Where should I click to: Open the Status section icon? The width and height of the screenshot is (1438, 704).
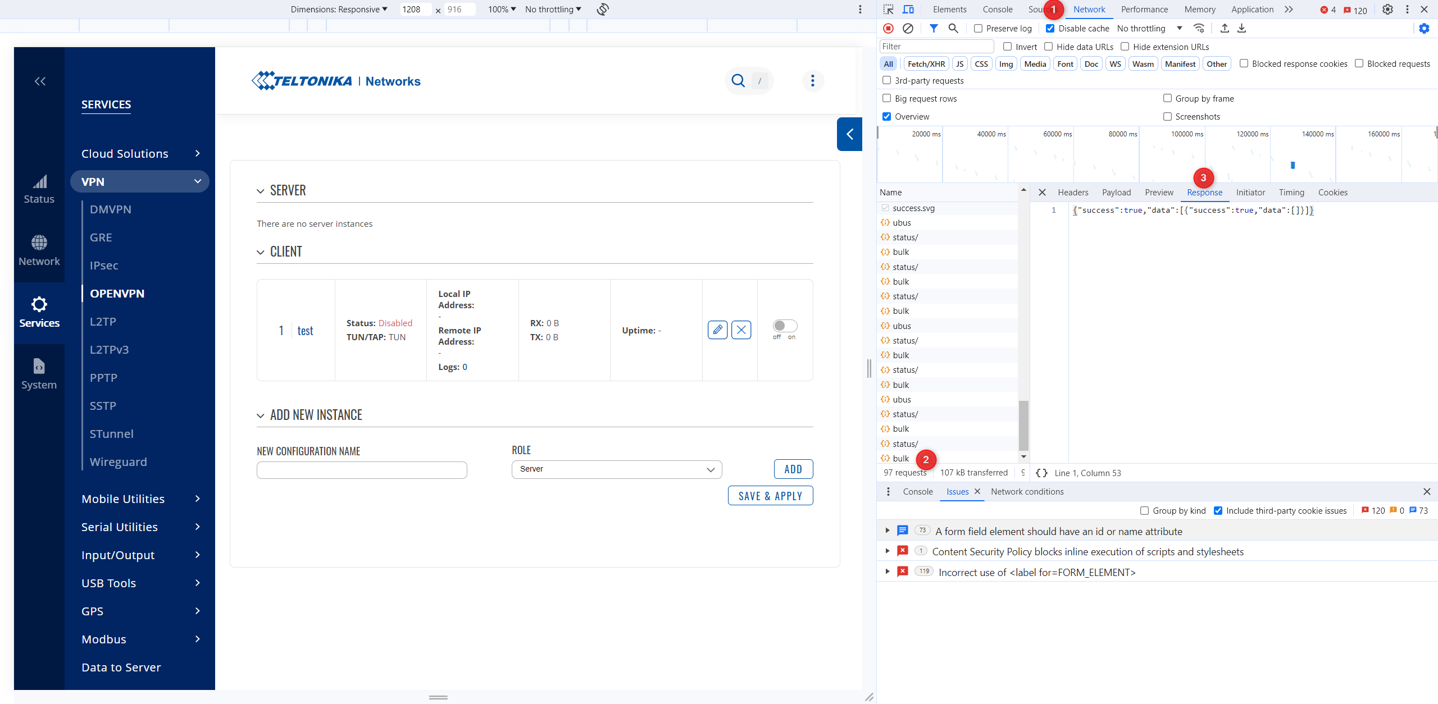39,181
